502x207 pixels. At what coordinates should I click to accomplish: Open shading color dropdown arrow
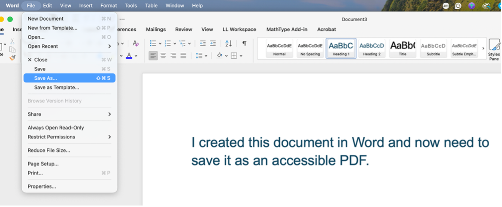(226, 56)
